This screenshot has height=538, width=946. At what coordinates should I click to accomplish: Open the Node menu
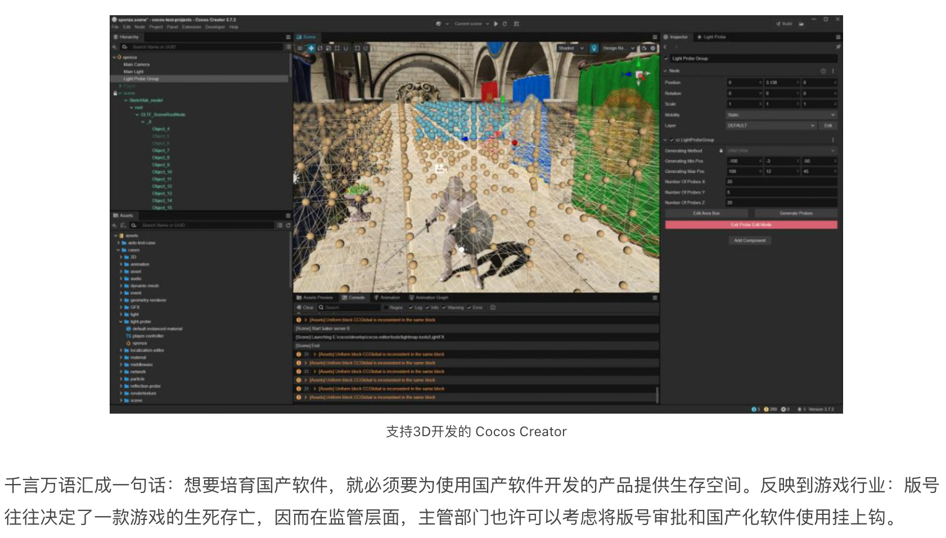pos(139,27)
